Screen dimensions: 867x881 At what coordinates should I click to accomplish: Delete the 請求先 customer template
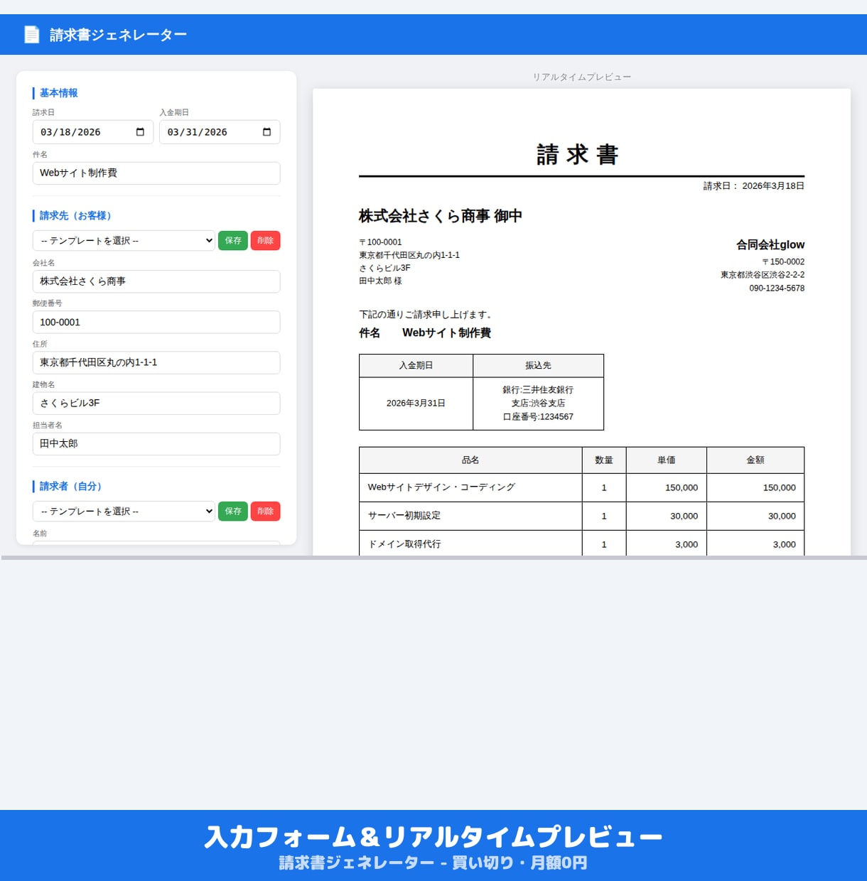[x=265, y=241]
